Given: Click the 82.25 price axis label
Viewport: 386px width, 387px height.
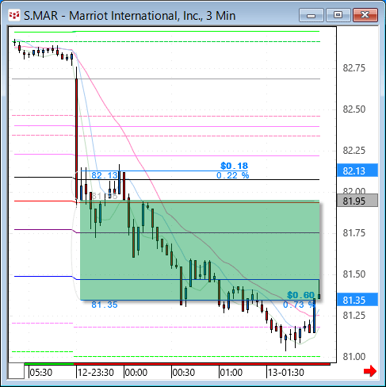Looking at the screenshot, I should [354, 150].
